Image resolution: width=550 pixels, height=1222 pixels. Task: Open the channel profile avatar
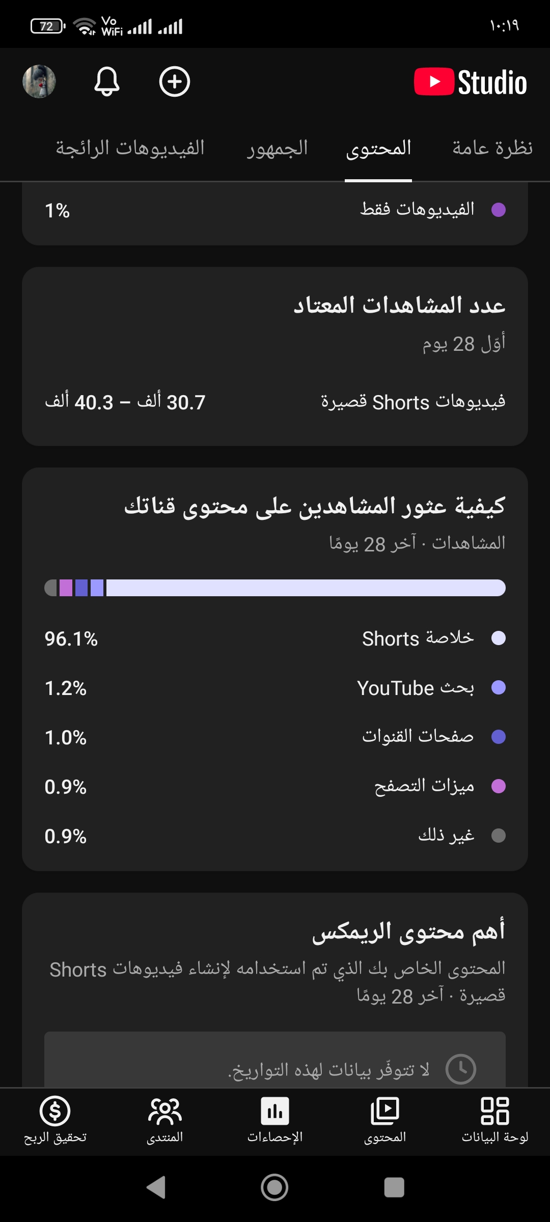pos(39,81)
